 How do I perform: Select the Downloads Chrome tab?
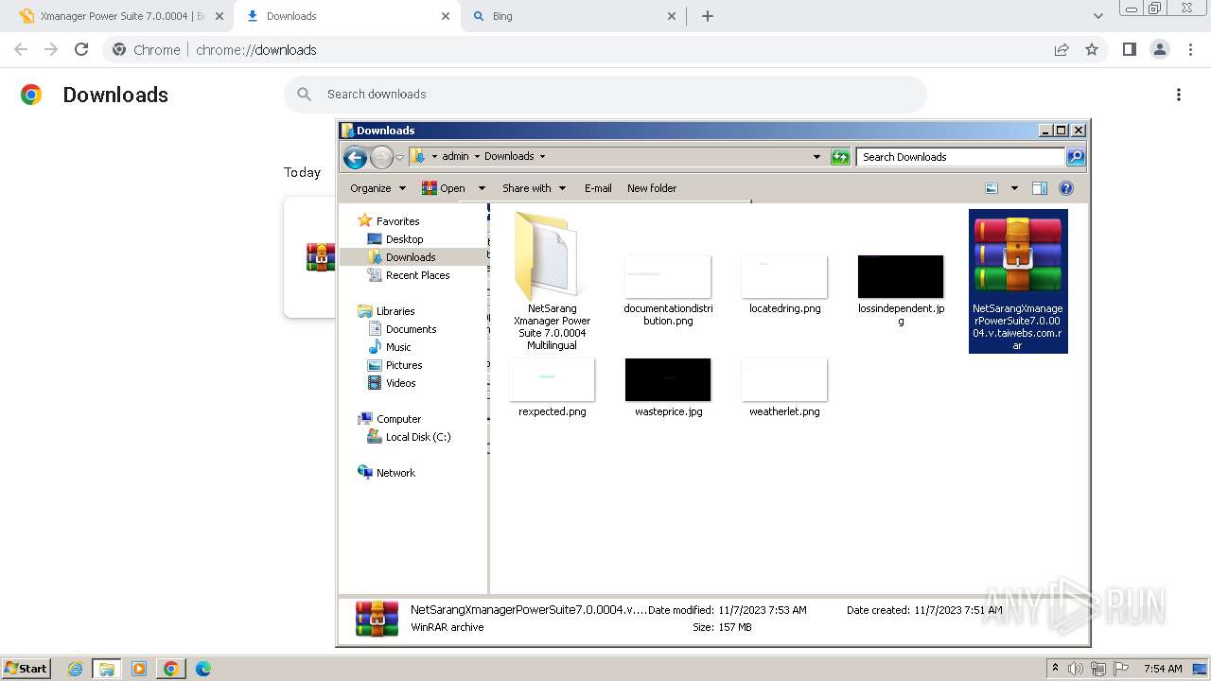click(x=346, y=16)
